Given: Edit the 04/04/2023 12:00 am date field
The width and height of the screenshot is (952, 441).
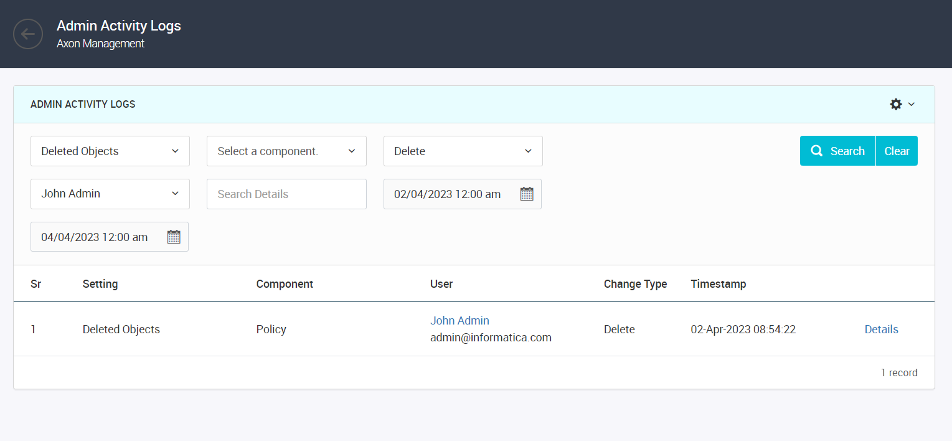Looking at the screenshot, I should click(110, 237).
